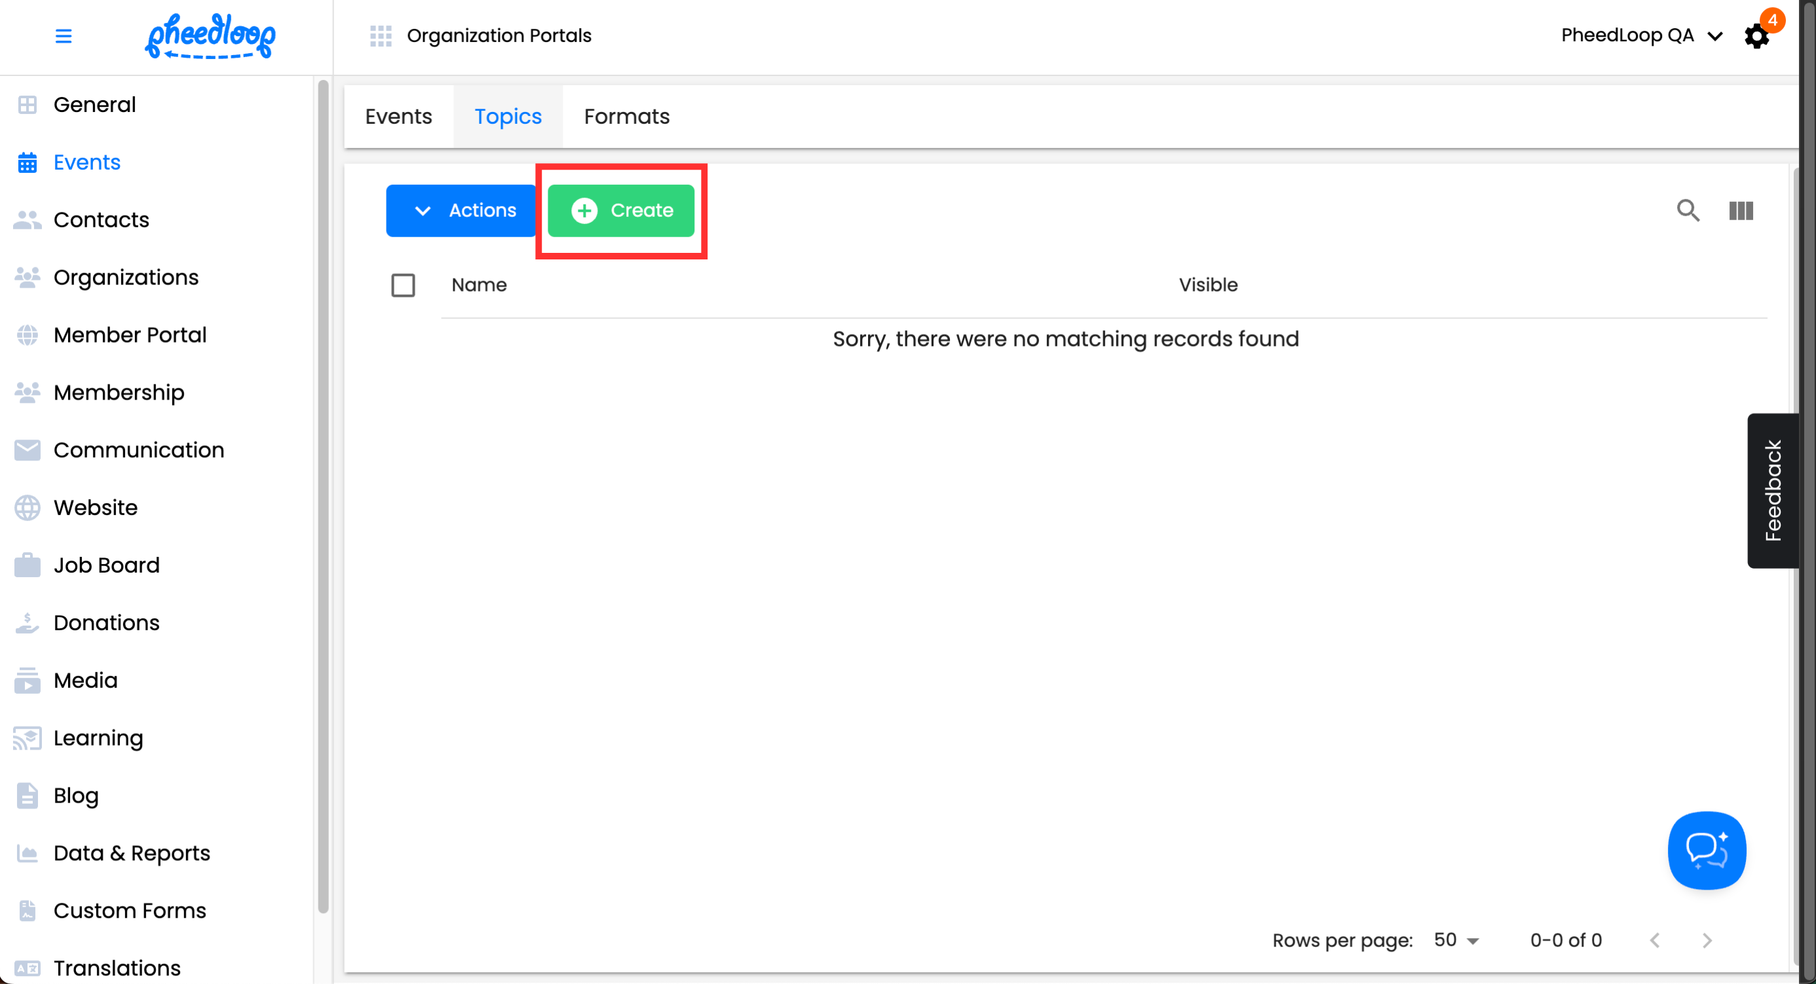Open the apps grid icon
This screenshot has width=1816, height=984.
coord(381,35)
